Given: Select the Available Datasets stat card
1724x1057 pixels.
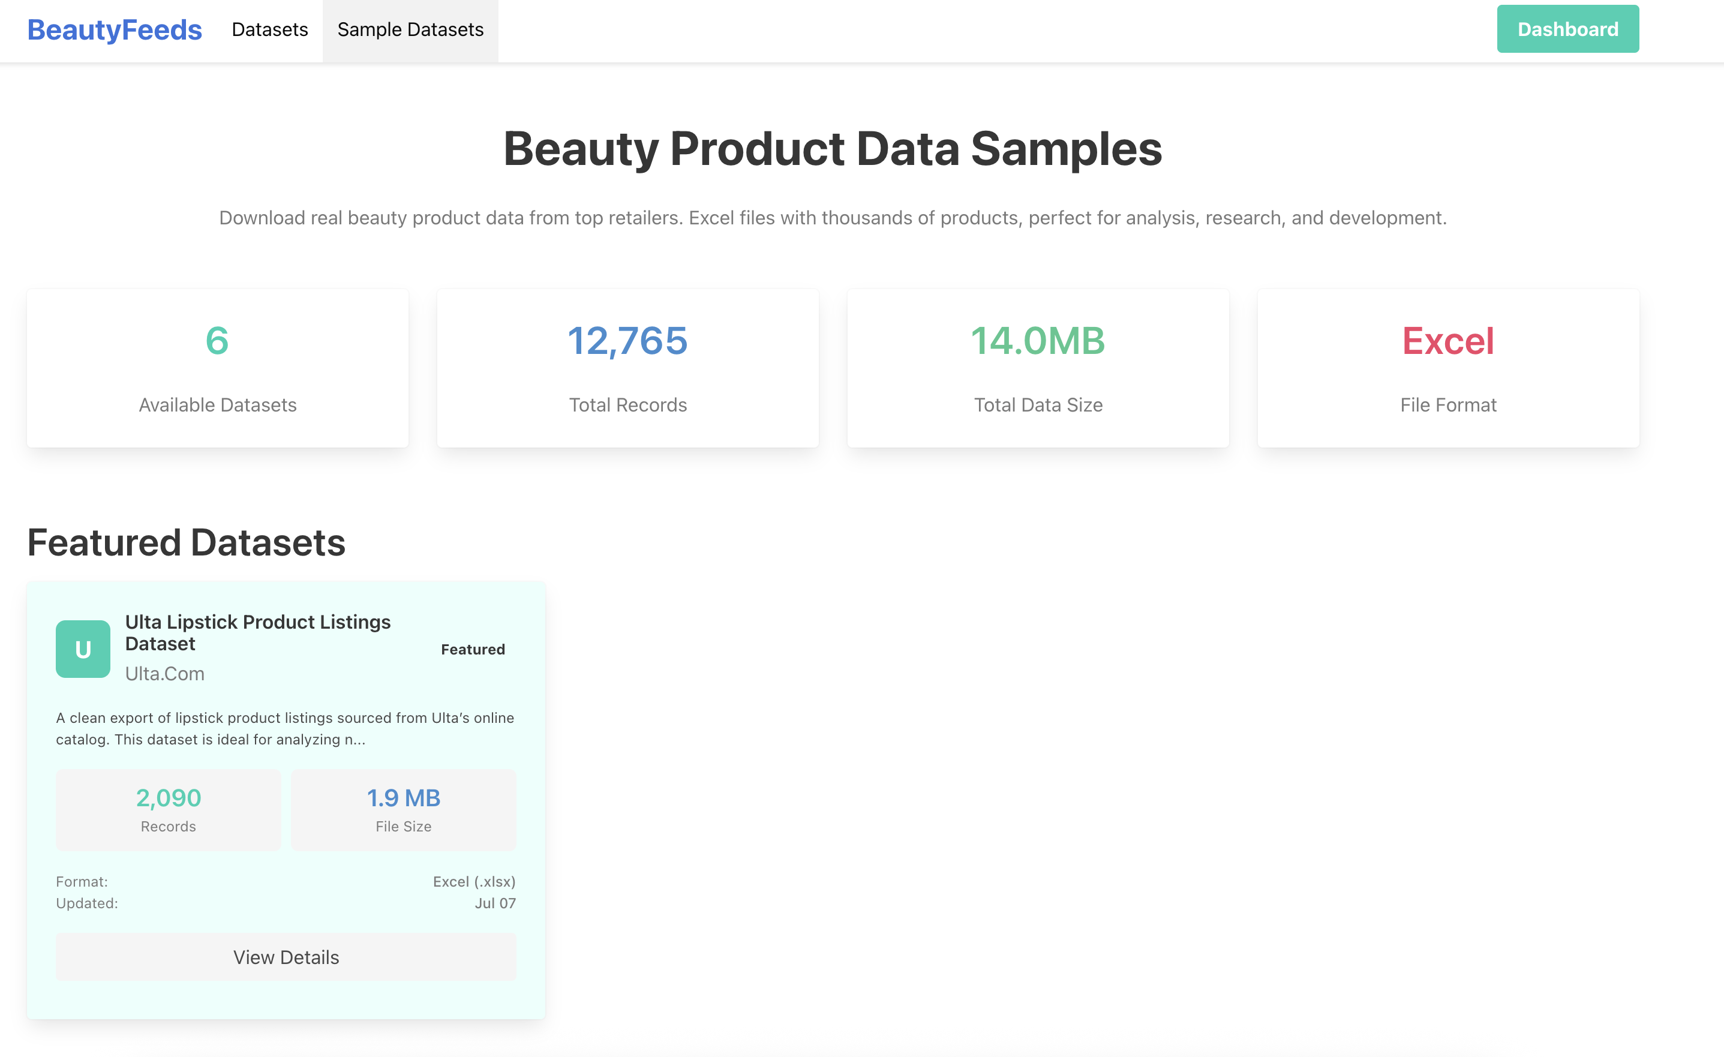Looking at the screenshot, I should click(217, 367).
